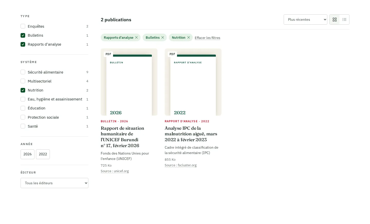
Task: Click the '2 publications' heading
Action: [x=116, y=20]
